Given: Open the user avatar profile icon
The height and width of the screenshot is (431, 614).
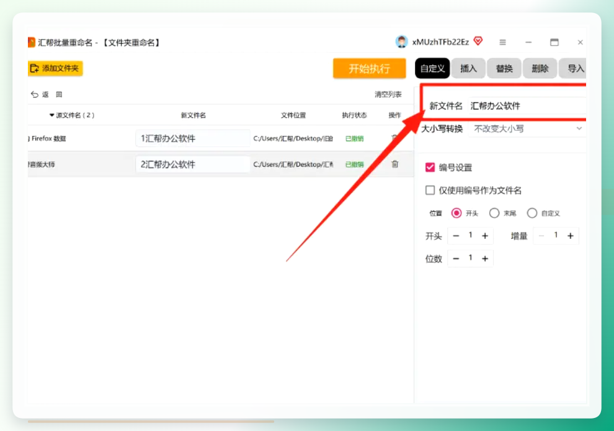Looking at the screenshot, I should click(401, 42).
